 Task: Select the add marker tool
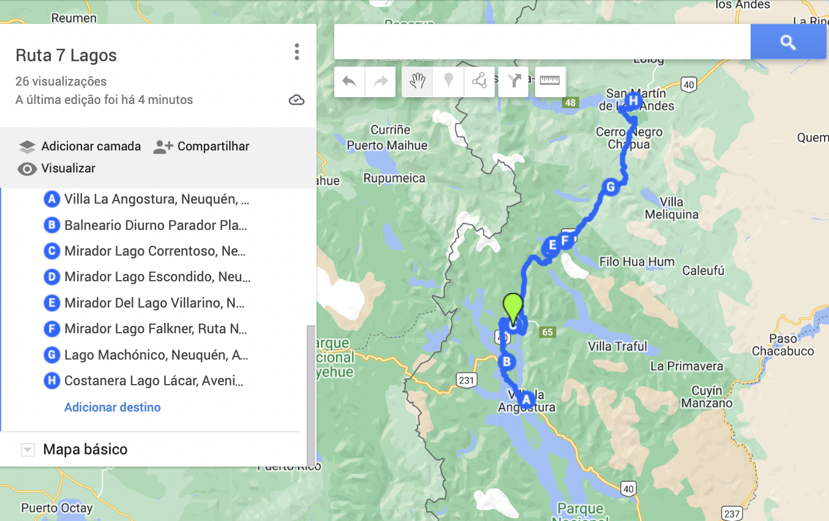(x=449, y=81)
